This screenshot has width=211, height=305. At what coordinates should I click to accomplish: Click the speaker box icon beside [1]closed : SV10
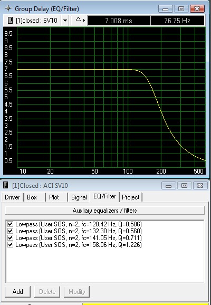point(10,20)
